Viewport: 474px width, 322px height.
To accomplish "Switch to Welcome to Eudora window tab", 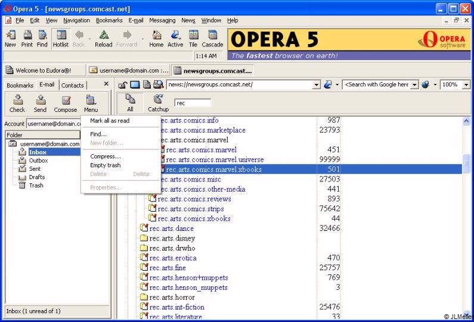I will [44, 71].
